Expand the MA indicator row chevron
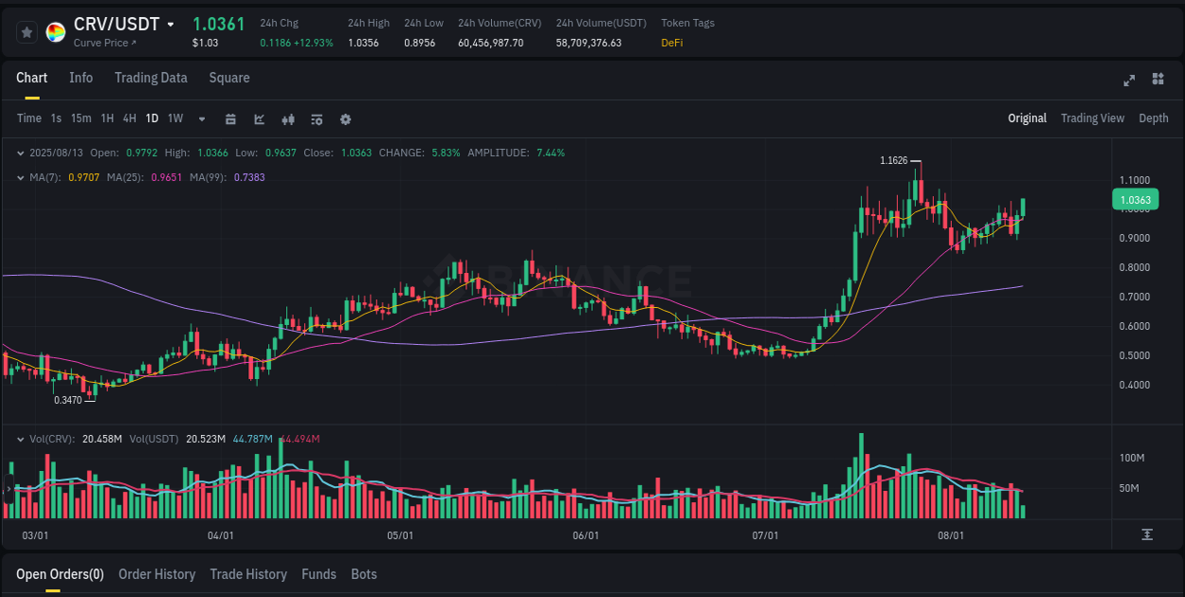 tap(21, 176)
